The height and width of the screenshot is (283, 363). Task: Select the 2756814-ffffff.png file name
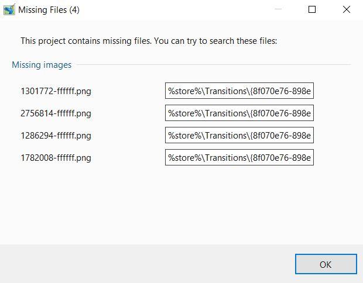pos(56,113)
